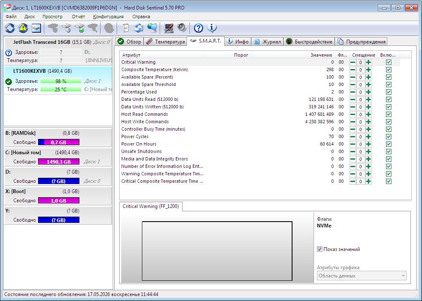Switch to the Быстродействие tab

pyautogui.click(x=309, y=42)
